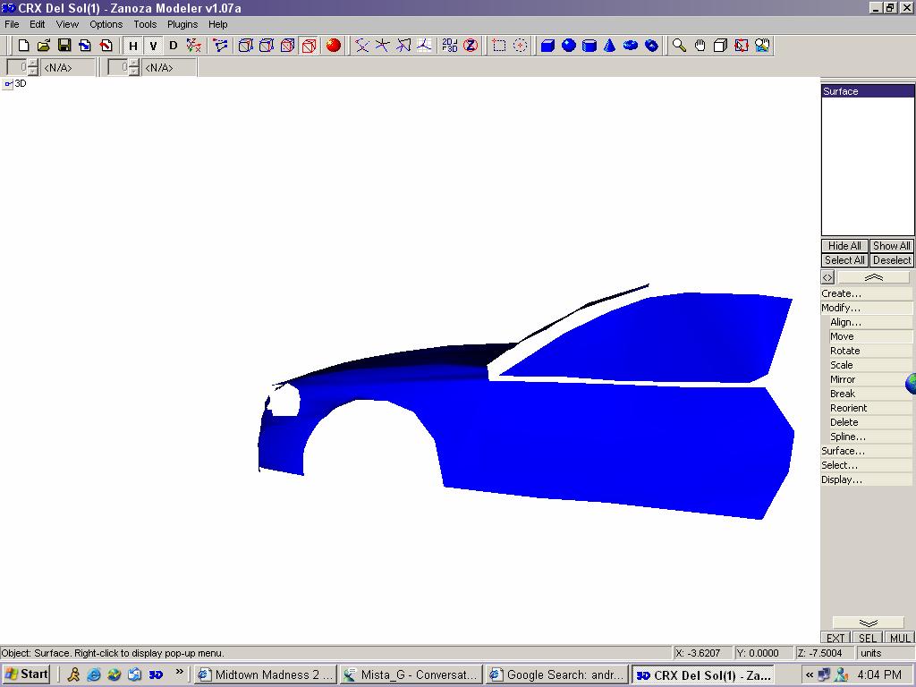Toggle the SEL mode button
Screen dimensions: 916x687
[x=867, y=638]
